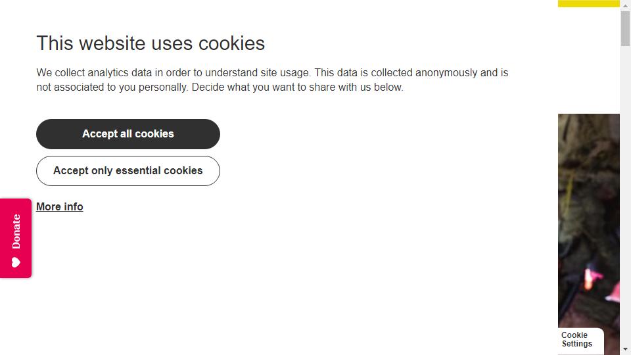Screen dimensions: 631x355
Task: Click the scrollbar down arrow
Action: pyautogui.click(x=625, y=350)
